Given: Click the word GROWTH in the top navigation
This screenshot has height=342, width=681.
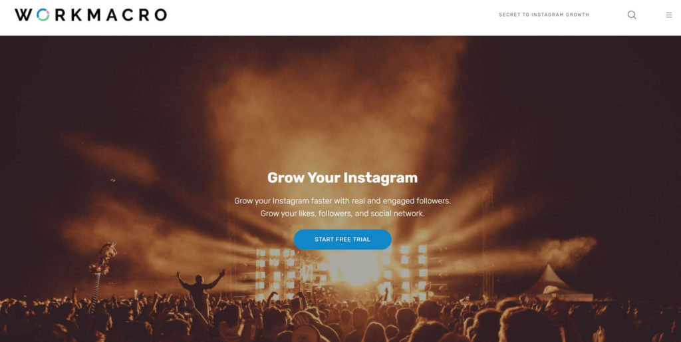Looking at the screenshot, I should (x=577, y=15).
